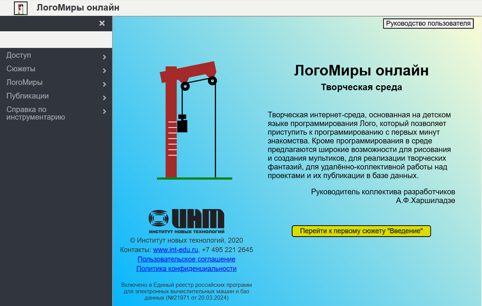Follow the www.int-edu.ru link
Viewport: 482px width, 306px height.
175,250
